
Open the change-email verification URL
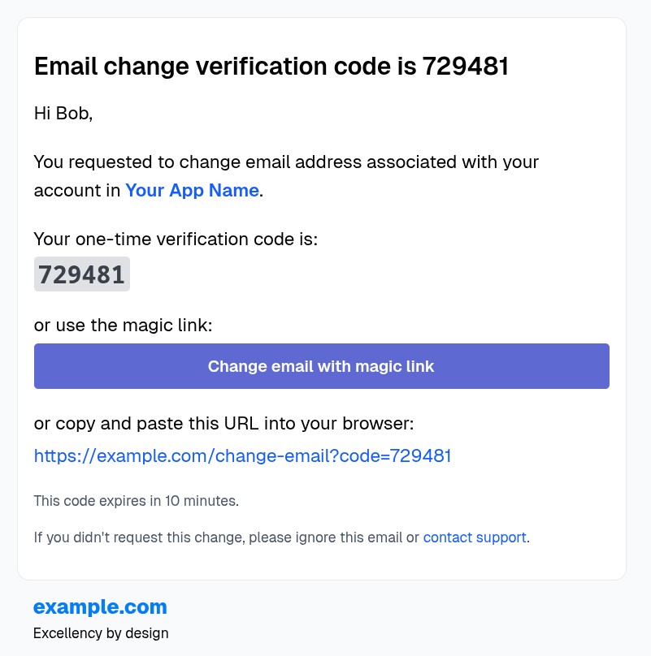242,455
